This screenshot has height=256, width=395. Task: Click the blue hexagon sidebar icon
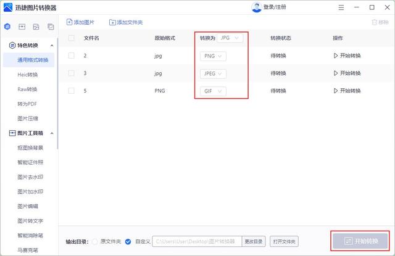click(x=7, y=27)
